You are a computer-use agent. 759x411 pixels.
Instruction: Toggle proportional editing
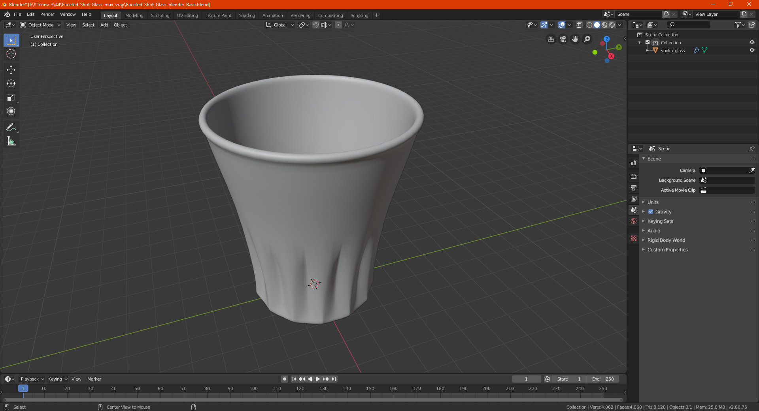pos(338,25)
